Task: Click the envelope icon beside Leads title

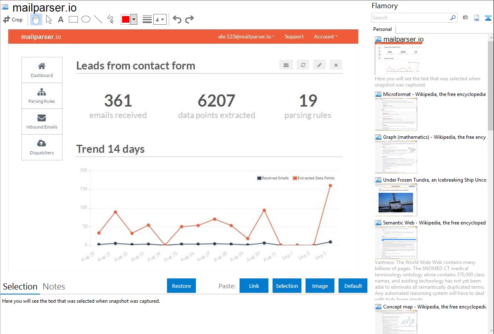Action: point(286,65)
